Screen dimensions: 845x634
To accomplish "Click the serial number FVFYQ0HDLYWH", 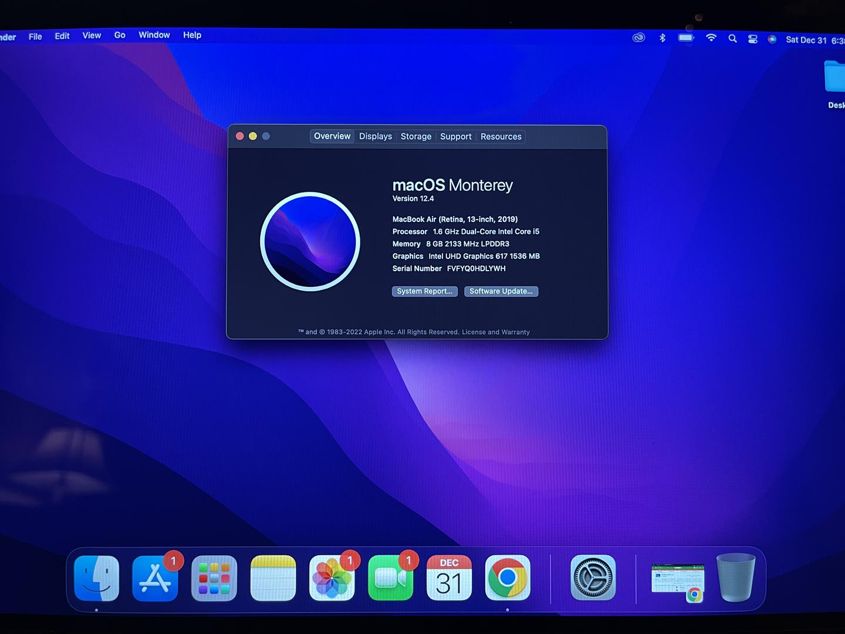I will 476,268.
